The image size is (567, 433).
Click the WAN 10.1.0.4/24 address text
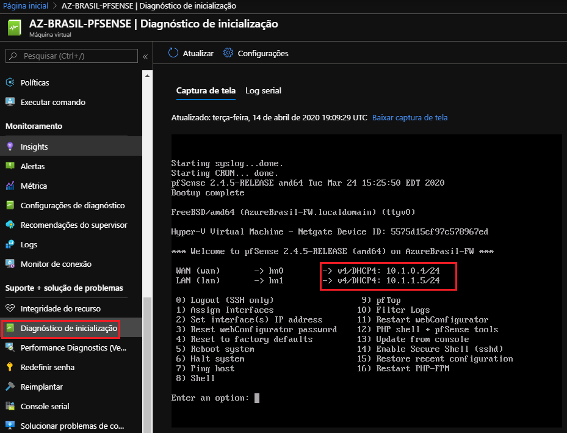[x=413, y=271]
